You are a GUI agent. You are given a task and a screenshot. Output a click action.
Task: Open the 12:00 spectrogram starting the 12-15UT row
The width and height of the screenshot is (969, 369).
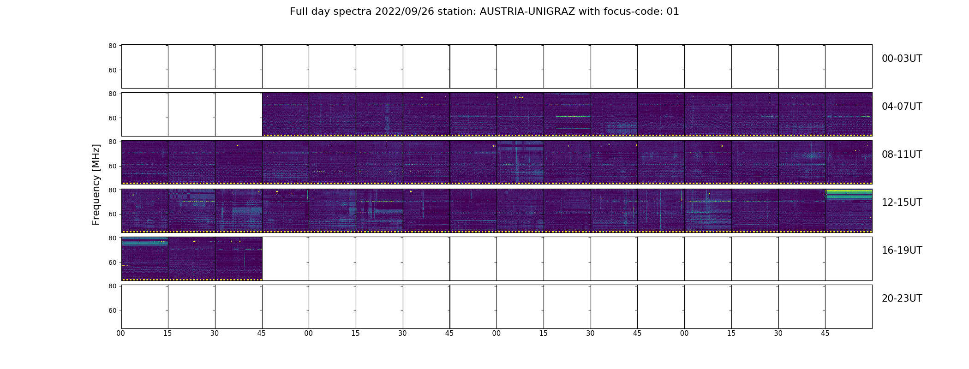(x=145, y=210)
